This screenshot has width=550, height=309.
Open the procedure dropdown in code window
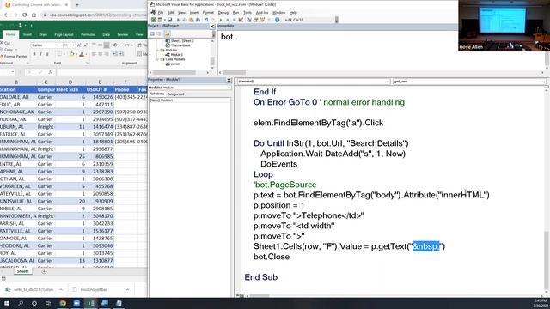(x=543, y=82)
